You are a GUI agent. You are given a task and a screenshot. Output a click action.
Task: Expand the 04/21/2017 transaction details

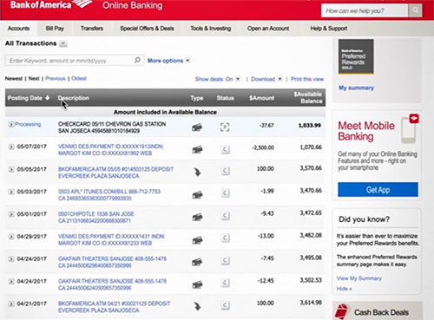pos(11,304)
